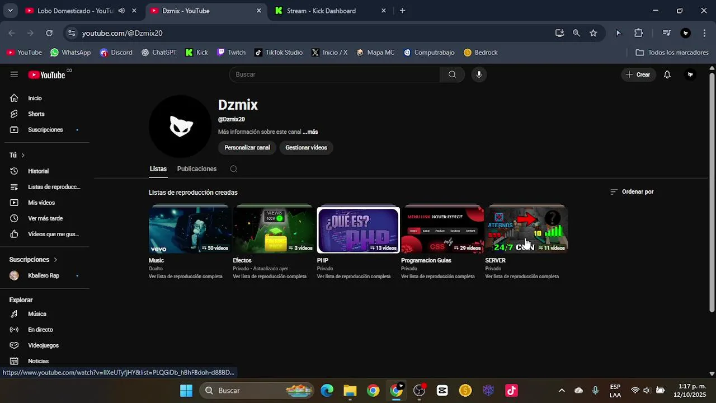Reload the page in Chrome

49,33
